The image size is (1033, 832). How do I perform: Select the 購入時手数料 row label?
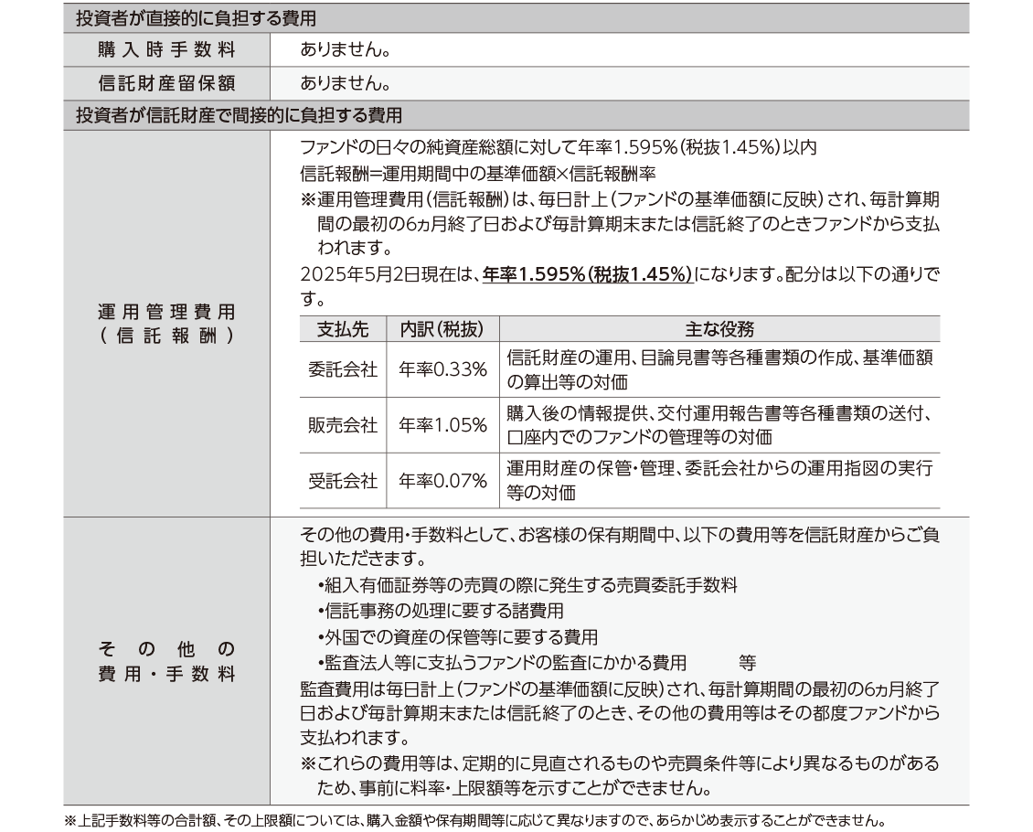pos(166,50)
